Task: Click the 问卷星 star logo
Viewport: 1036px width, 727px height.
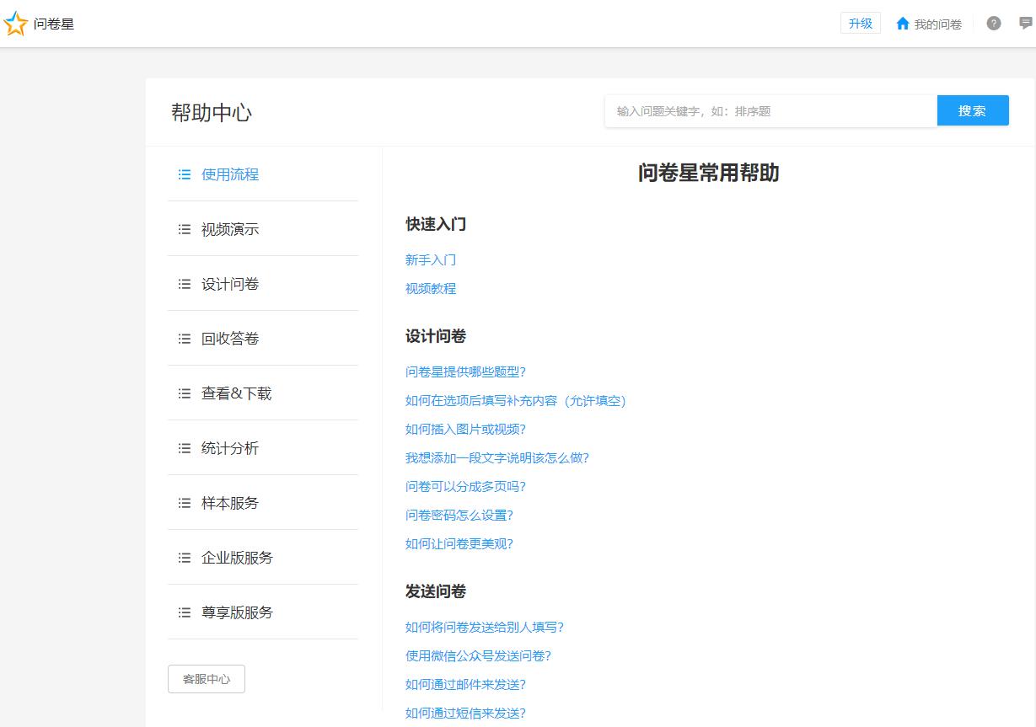Action: coord(15,24)
